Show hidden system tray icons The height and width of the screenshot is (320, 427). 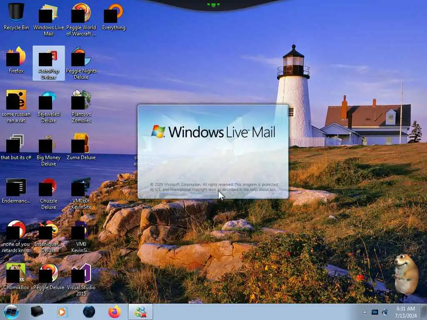coord(364,312)
